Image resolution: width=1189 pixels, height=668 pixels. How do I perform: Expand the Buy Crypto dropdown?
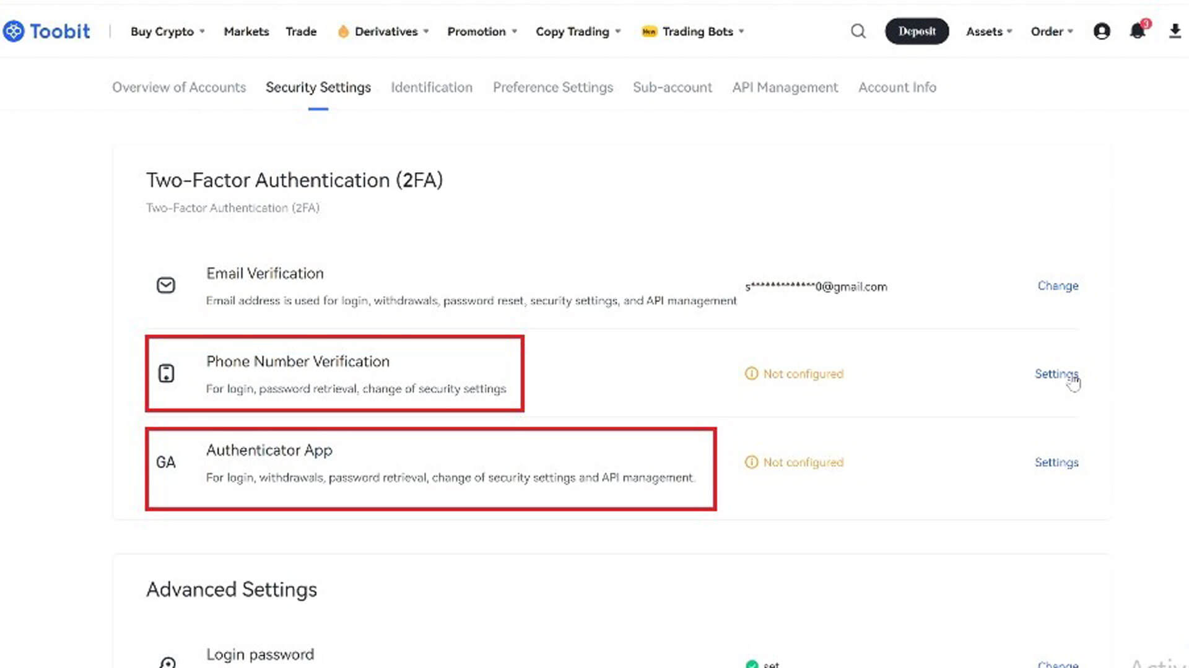(x=167, y=31)
